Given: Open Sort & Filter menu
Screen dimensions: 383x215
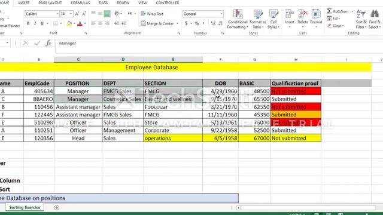Looking at the screenshot, I should tap(361, 19).
